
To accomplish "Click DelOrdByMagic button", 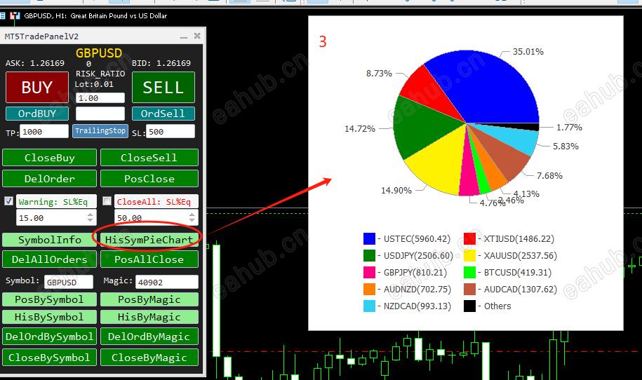I will coord(149,337).
